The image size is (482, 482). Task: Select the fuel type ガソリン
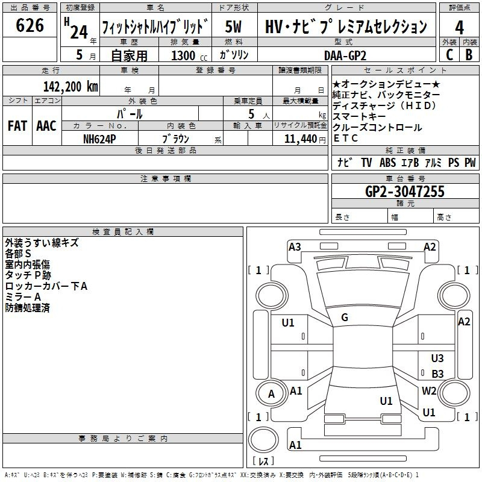[234, 55]
